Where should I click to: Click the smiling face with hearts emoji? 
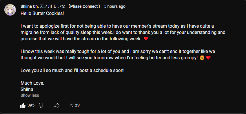click(202, 58)
